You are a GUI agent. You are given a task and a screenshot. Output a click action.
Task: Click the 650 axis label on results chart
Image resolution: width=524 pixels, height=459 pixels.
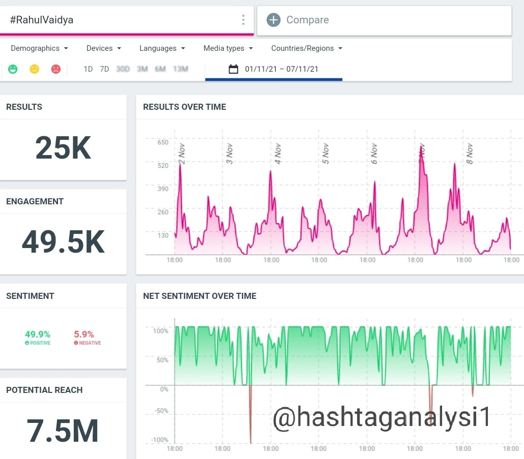coord(163,142)
